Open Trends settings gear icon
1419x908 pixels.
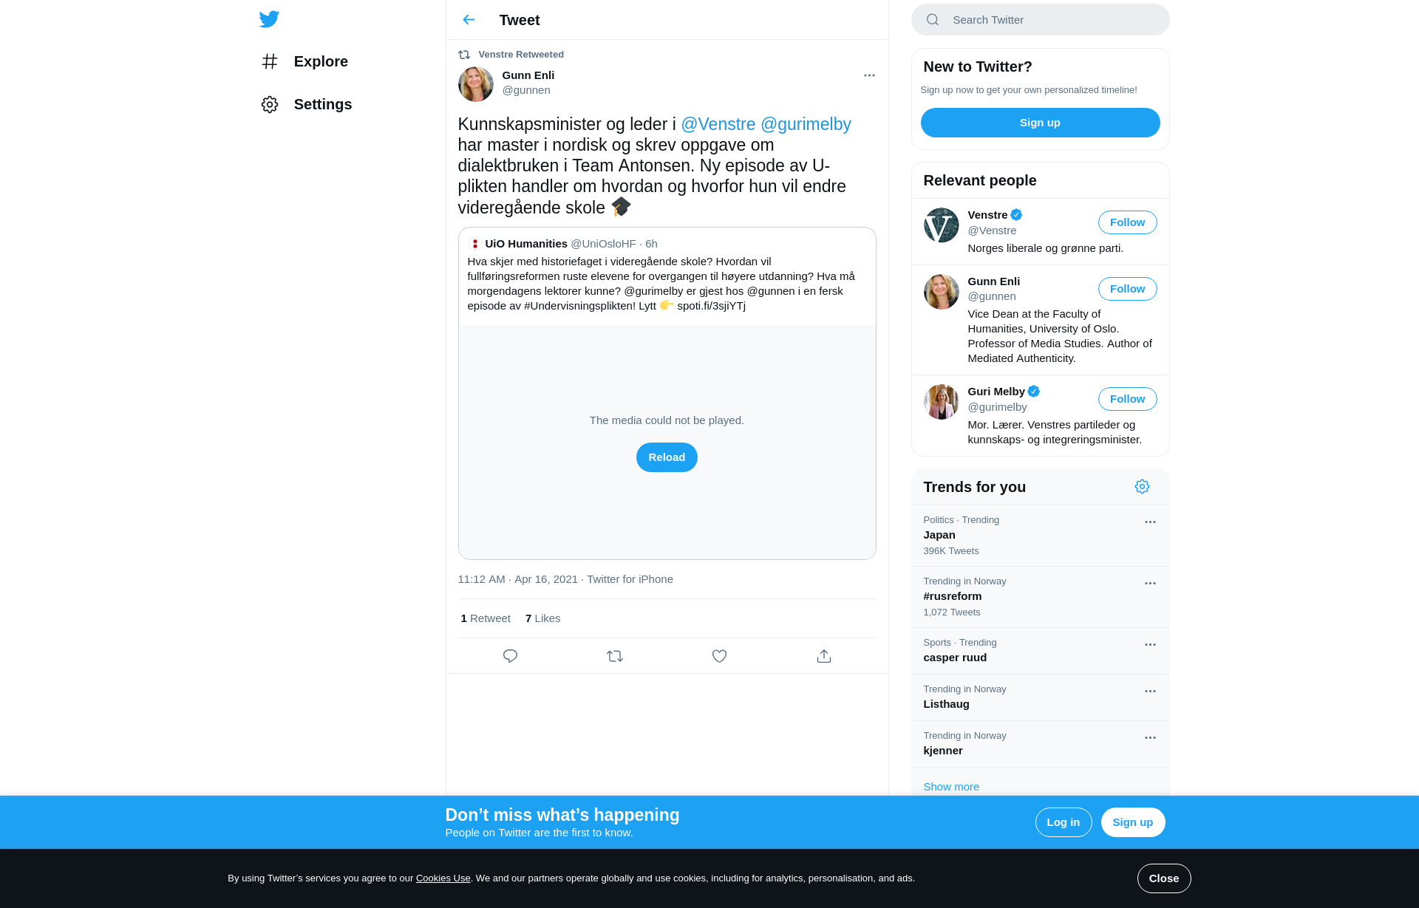tap(1142, 487)
